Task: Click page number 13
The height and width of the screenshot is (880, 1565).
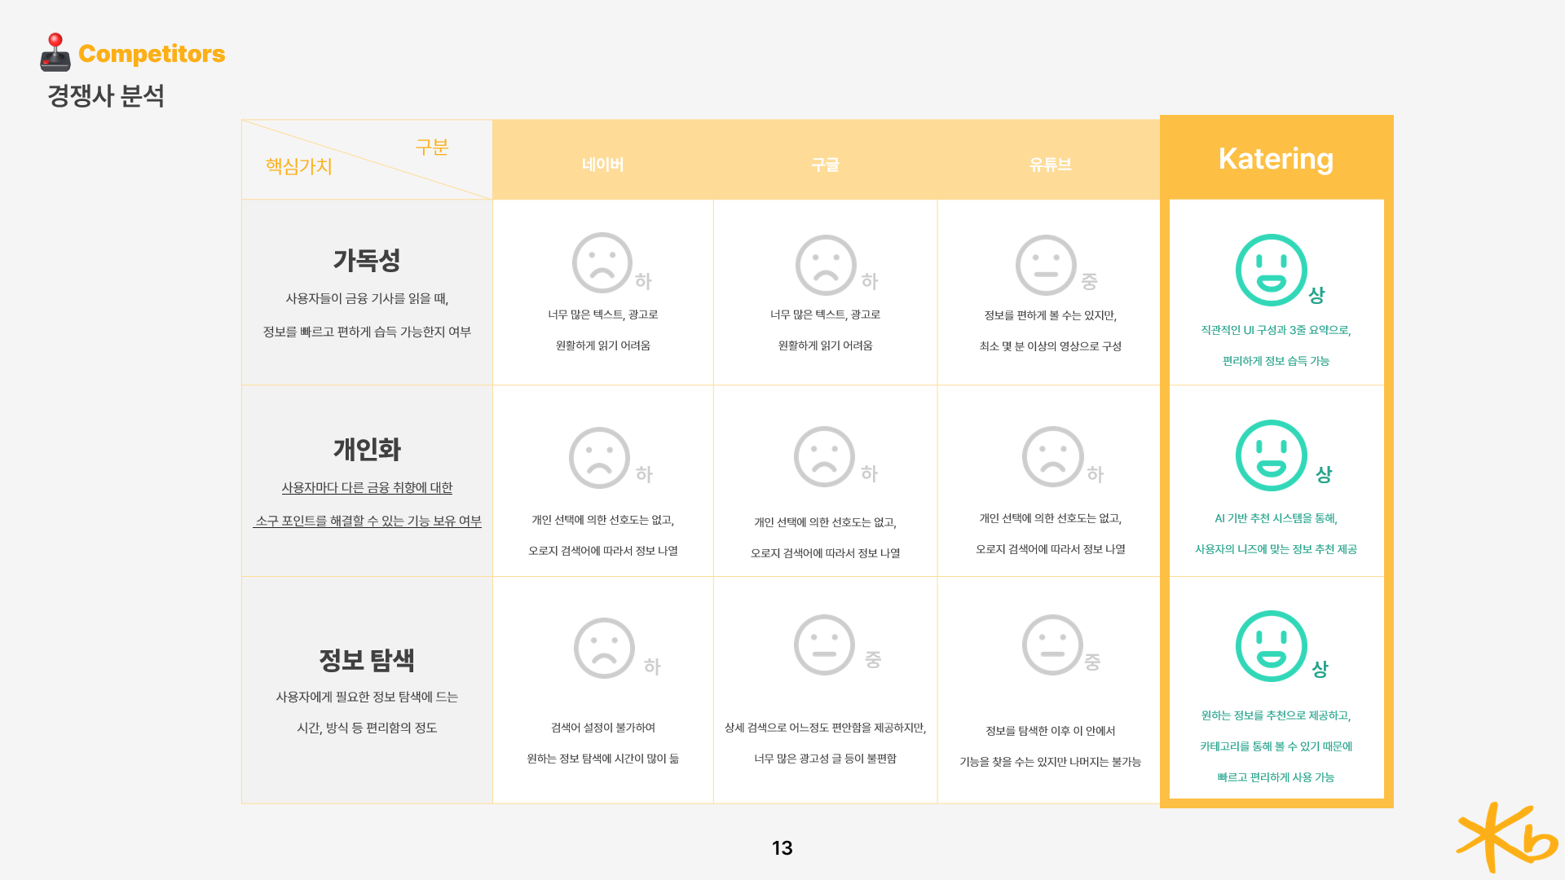Action: pyautogui.click(x=782, y=848)
